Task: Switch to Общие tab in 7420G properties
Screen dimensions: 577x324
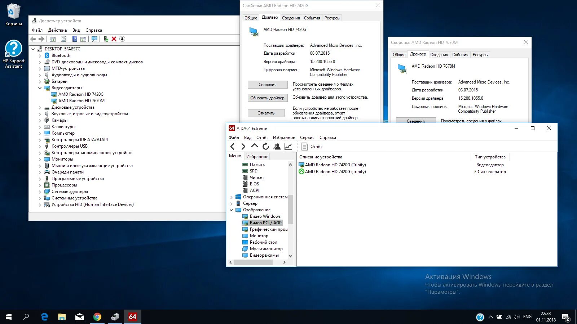Action: (x=251, y=18)
